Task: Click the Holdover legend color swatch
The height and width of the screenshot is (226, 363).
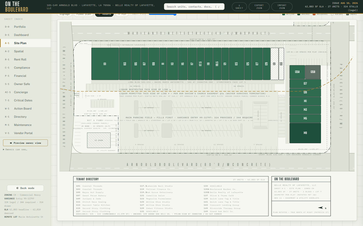Action: [314, 14]
